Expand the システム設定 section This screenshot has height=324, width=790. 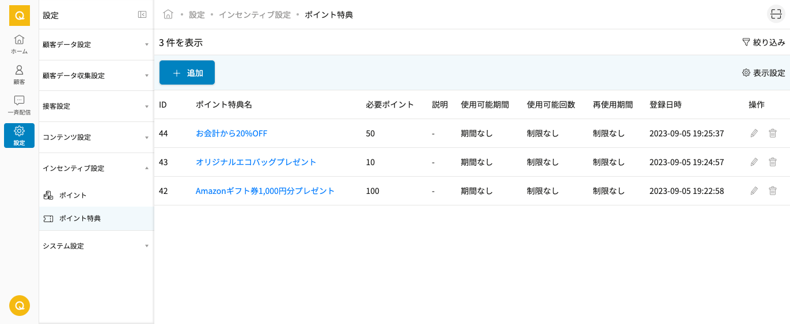tap(96, 246)
